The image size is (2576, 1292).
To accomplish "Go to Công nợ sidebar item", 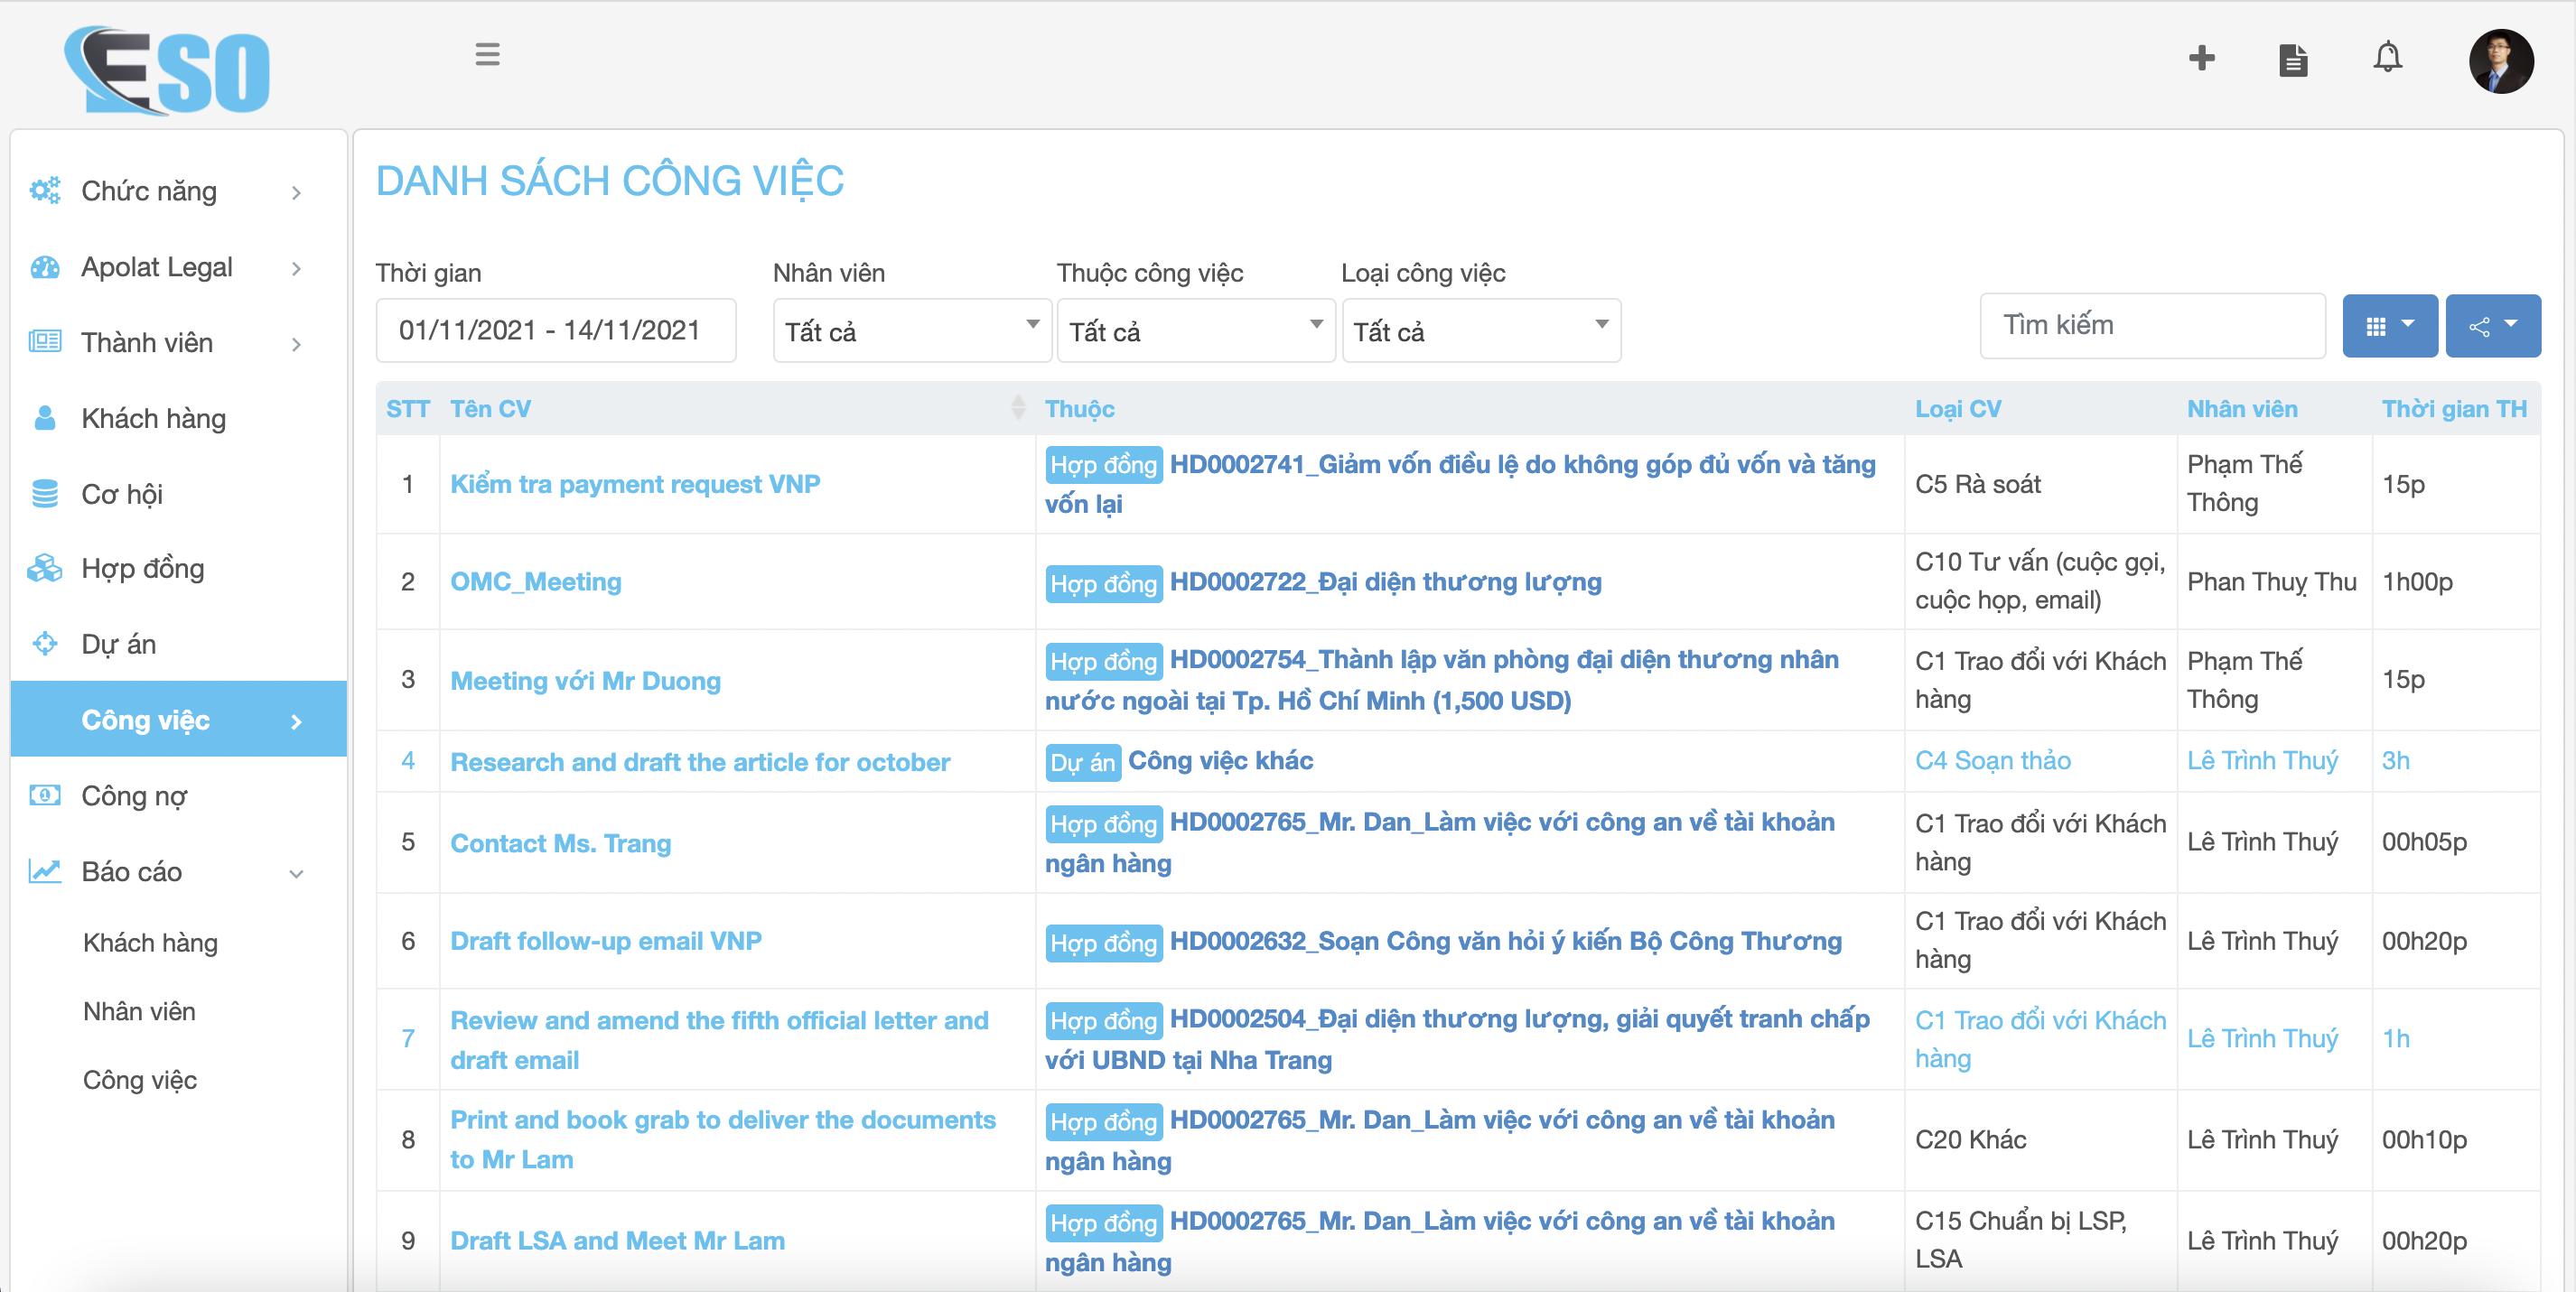I will pyautogui.click(x=134, y=795).
